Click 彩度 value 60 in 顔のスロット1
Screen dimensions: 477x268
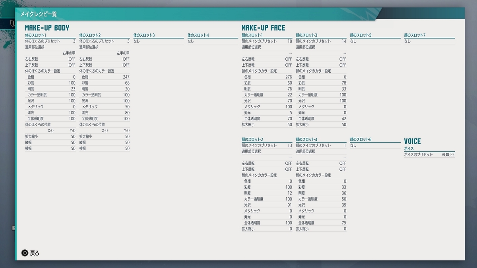[x=290, y=83]
